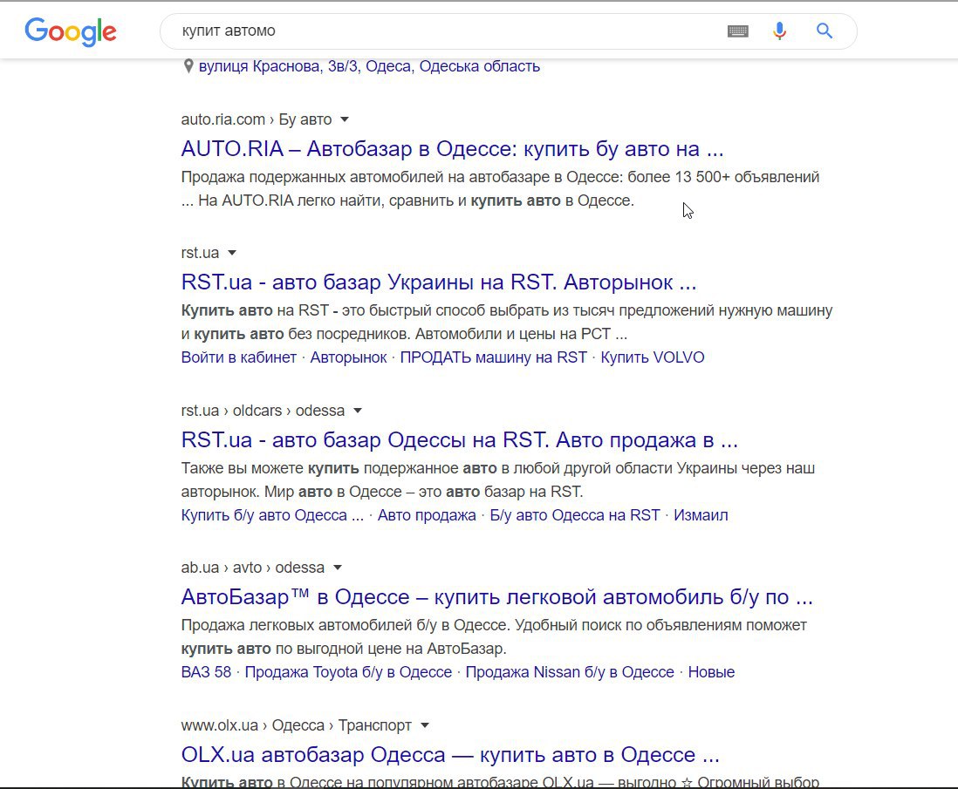Click the Google logo

pyautogui.click(x=71, y=31)
